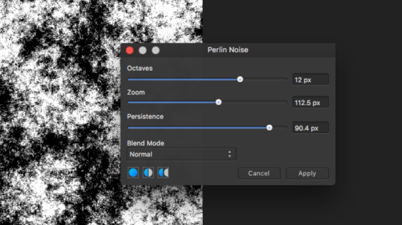402x225 pixels.
Task: Cancel the Perlin Noise filter
Action: click(259, 174)
